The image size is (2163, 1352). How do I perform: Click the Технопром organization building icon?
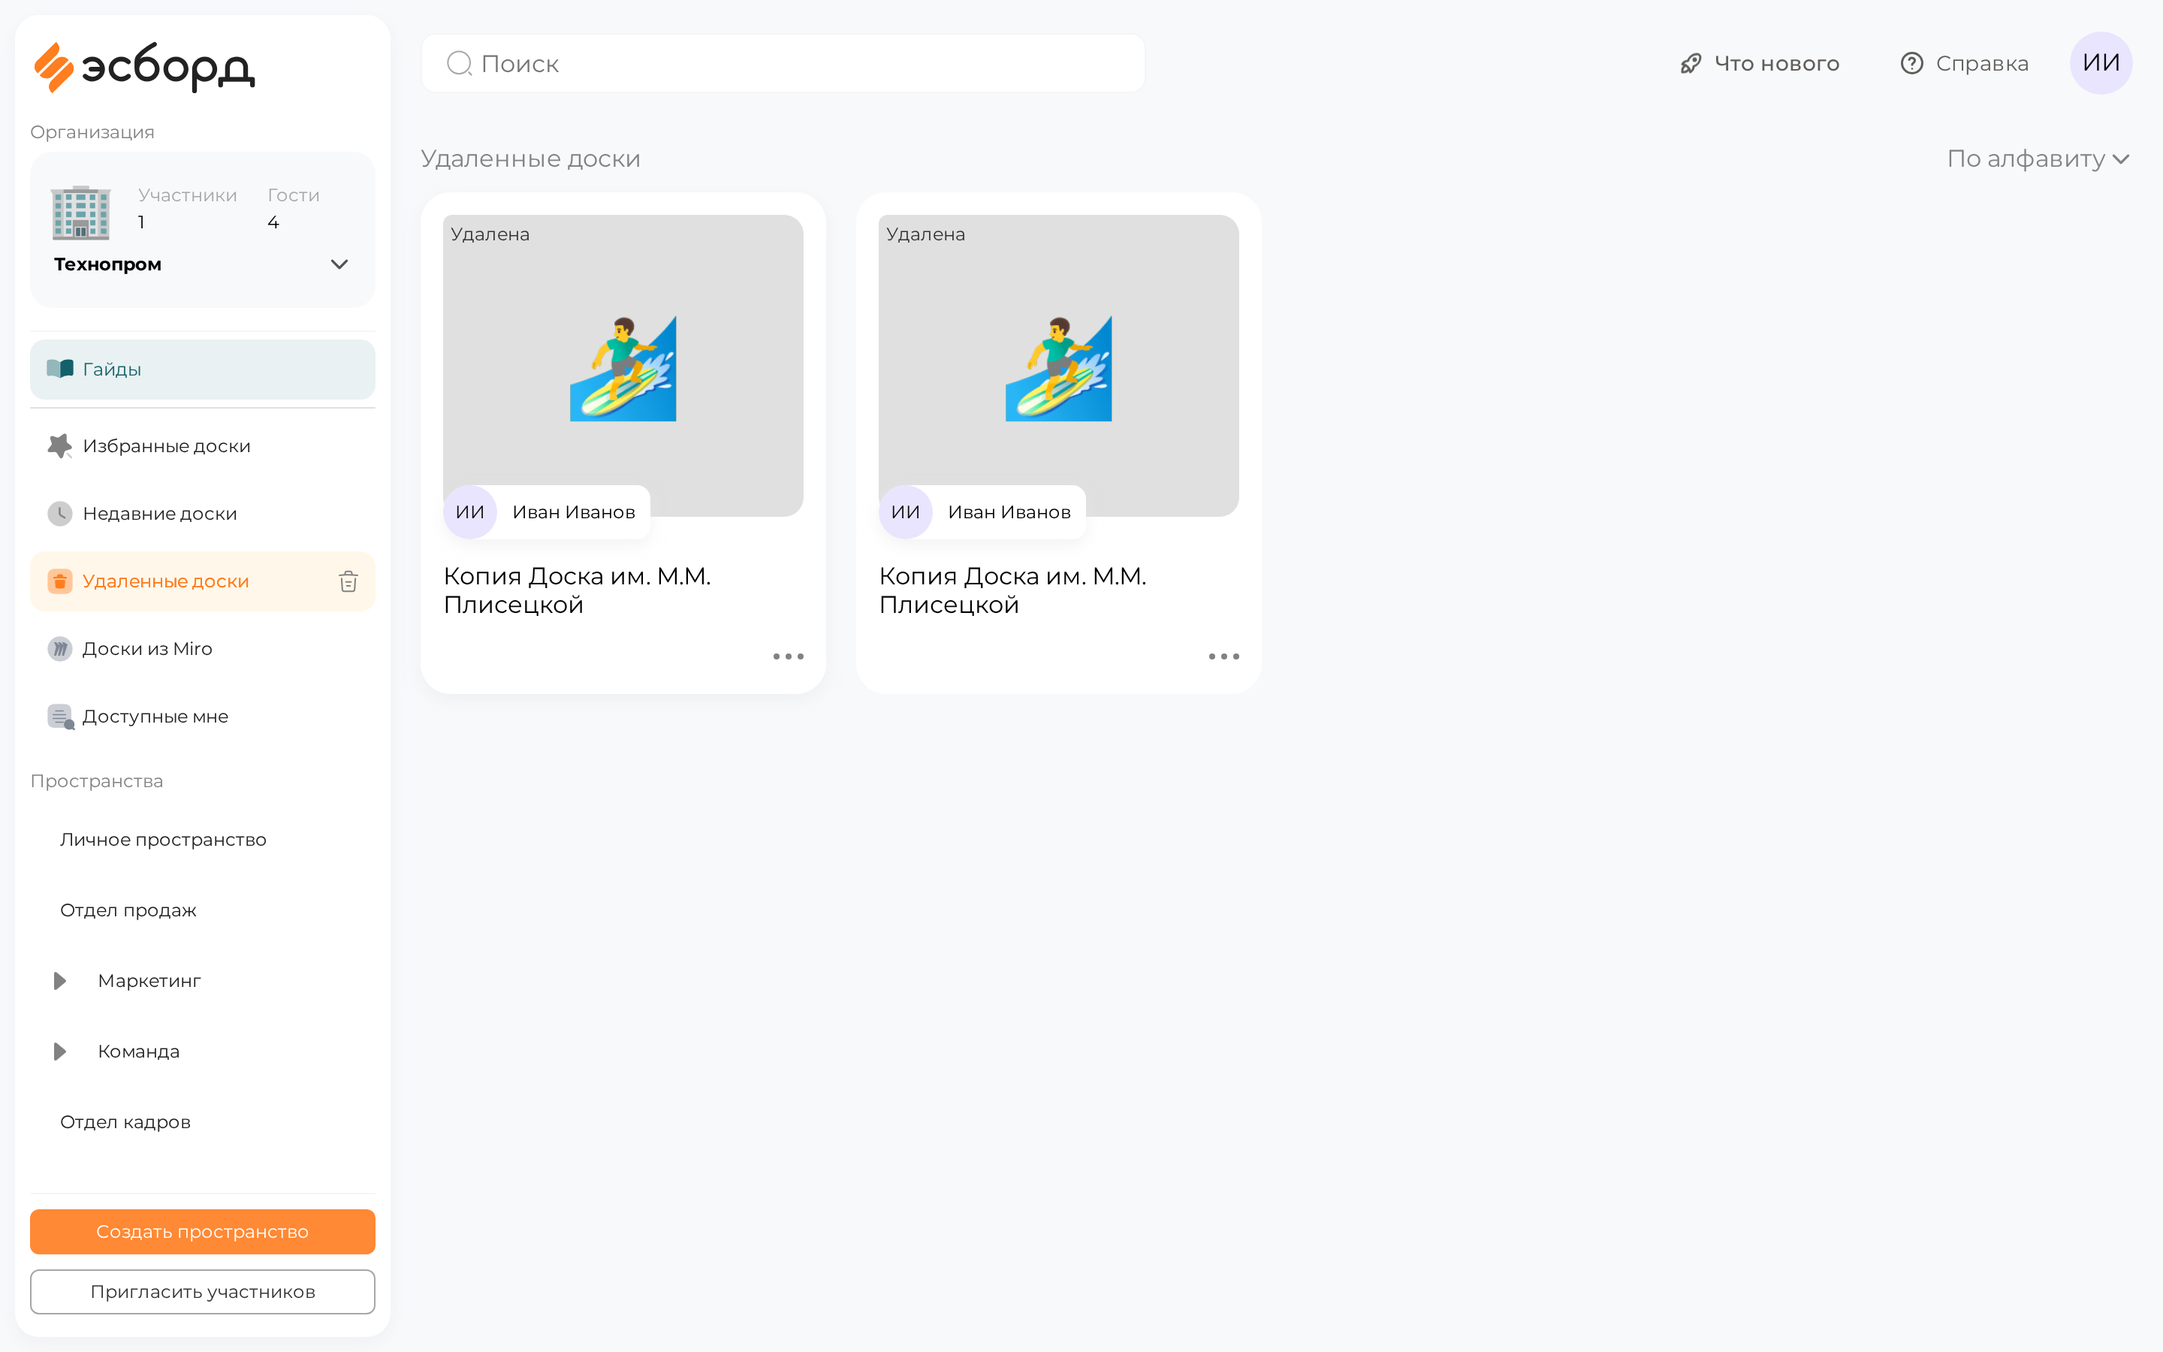[x=80, y=212]
